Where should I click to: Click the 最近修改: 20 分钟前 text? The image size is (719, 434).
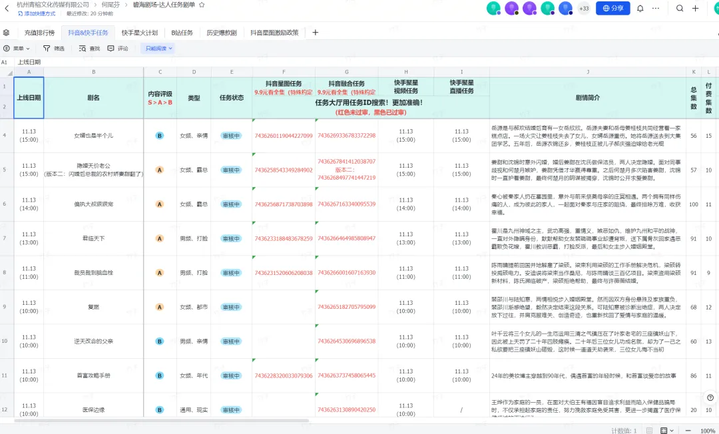click(89, 14)
